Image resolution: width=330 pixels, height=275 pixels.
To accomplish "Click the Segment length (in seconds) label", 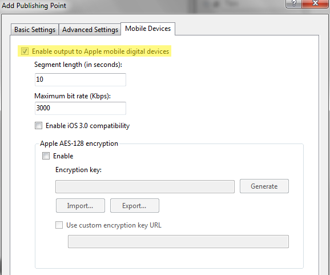I will 78,65.
